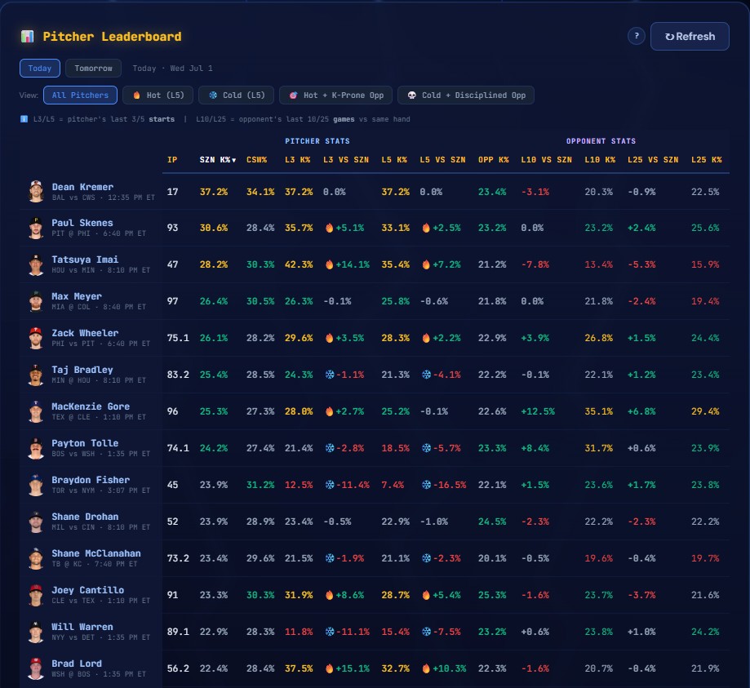Open Paul Skenes player name link
Image resolution: width=750 pixels, height=688 pixels.
tap(82, 223)
